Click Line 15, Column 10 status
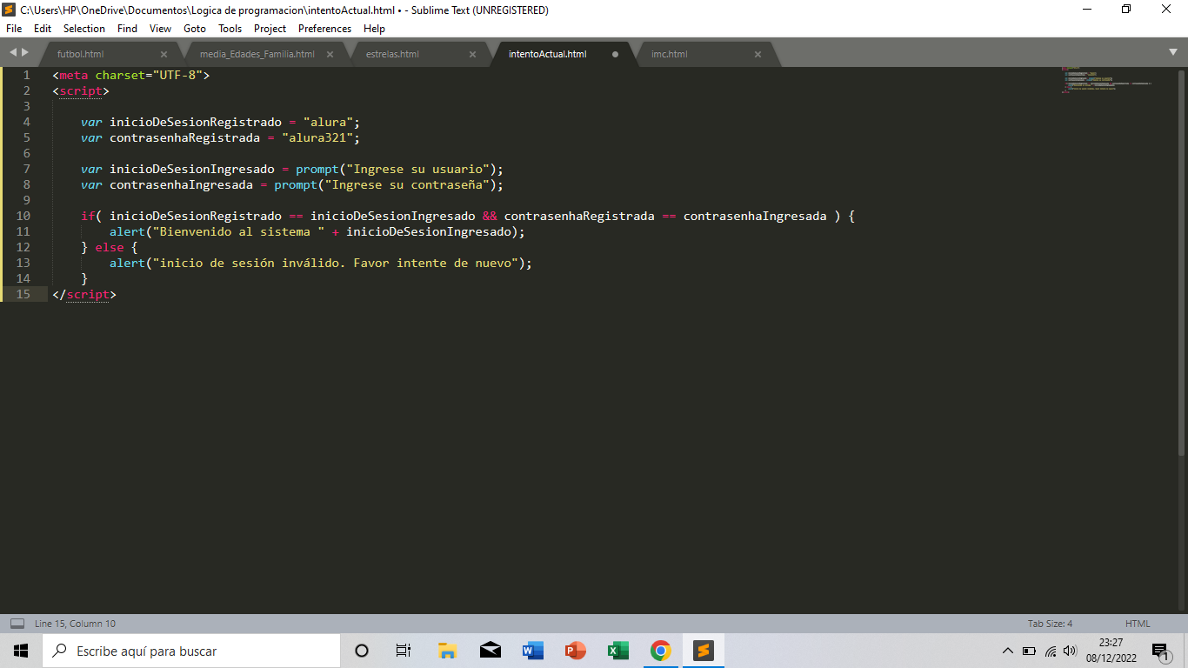The width and height of the screenshot is (1188, 668). click(x=75, y=624)
